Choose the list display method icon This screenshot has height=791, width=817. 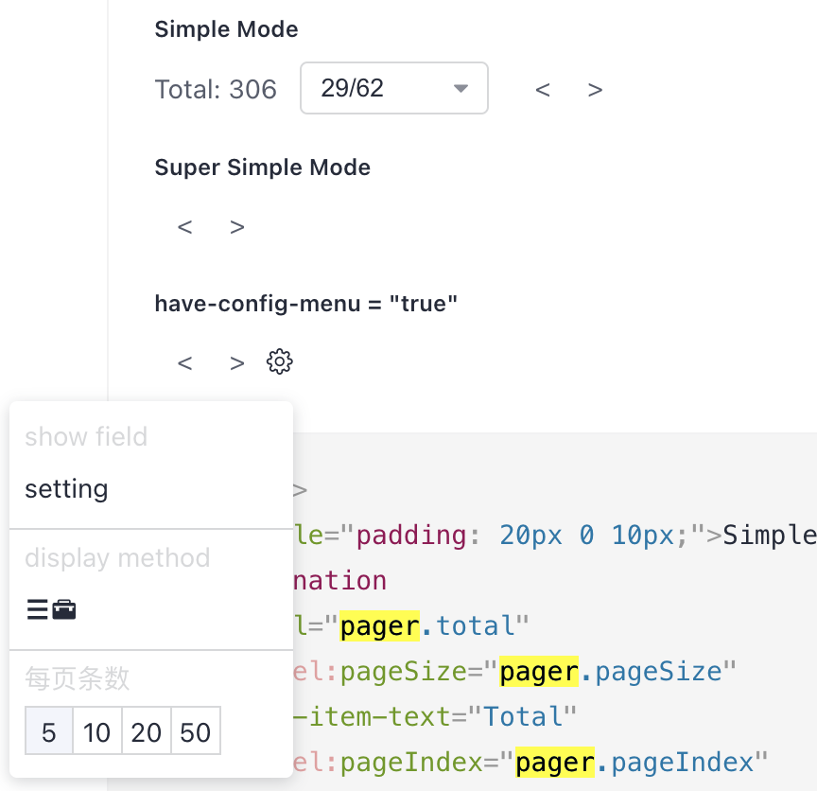pyautogui.click(x=38, y=609)
